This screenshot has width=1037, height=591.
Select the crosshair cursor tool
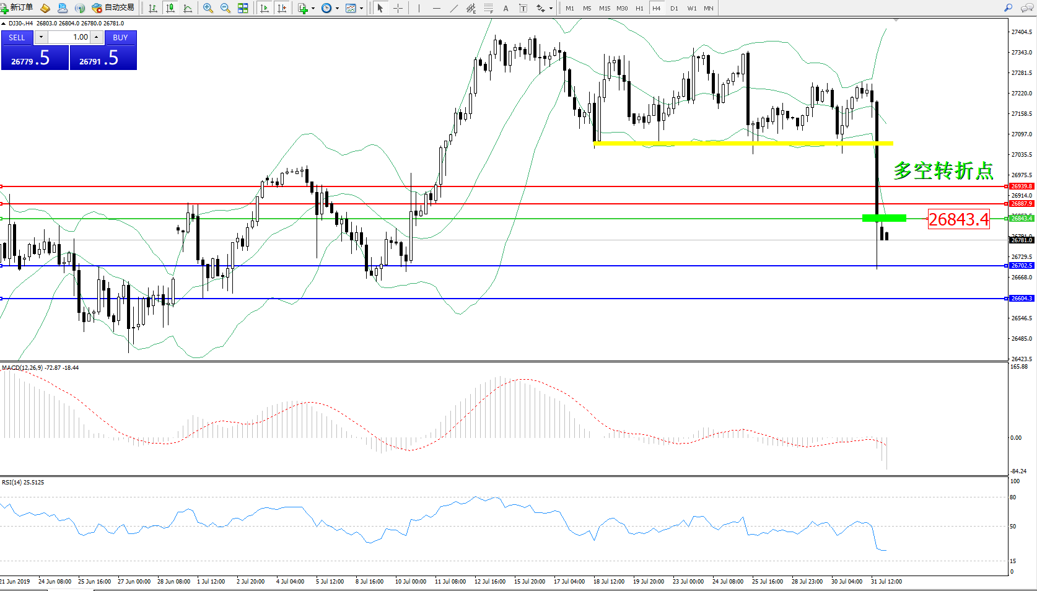point(398,8)
